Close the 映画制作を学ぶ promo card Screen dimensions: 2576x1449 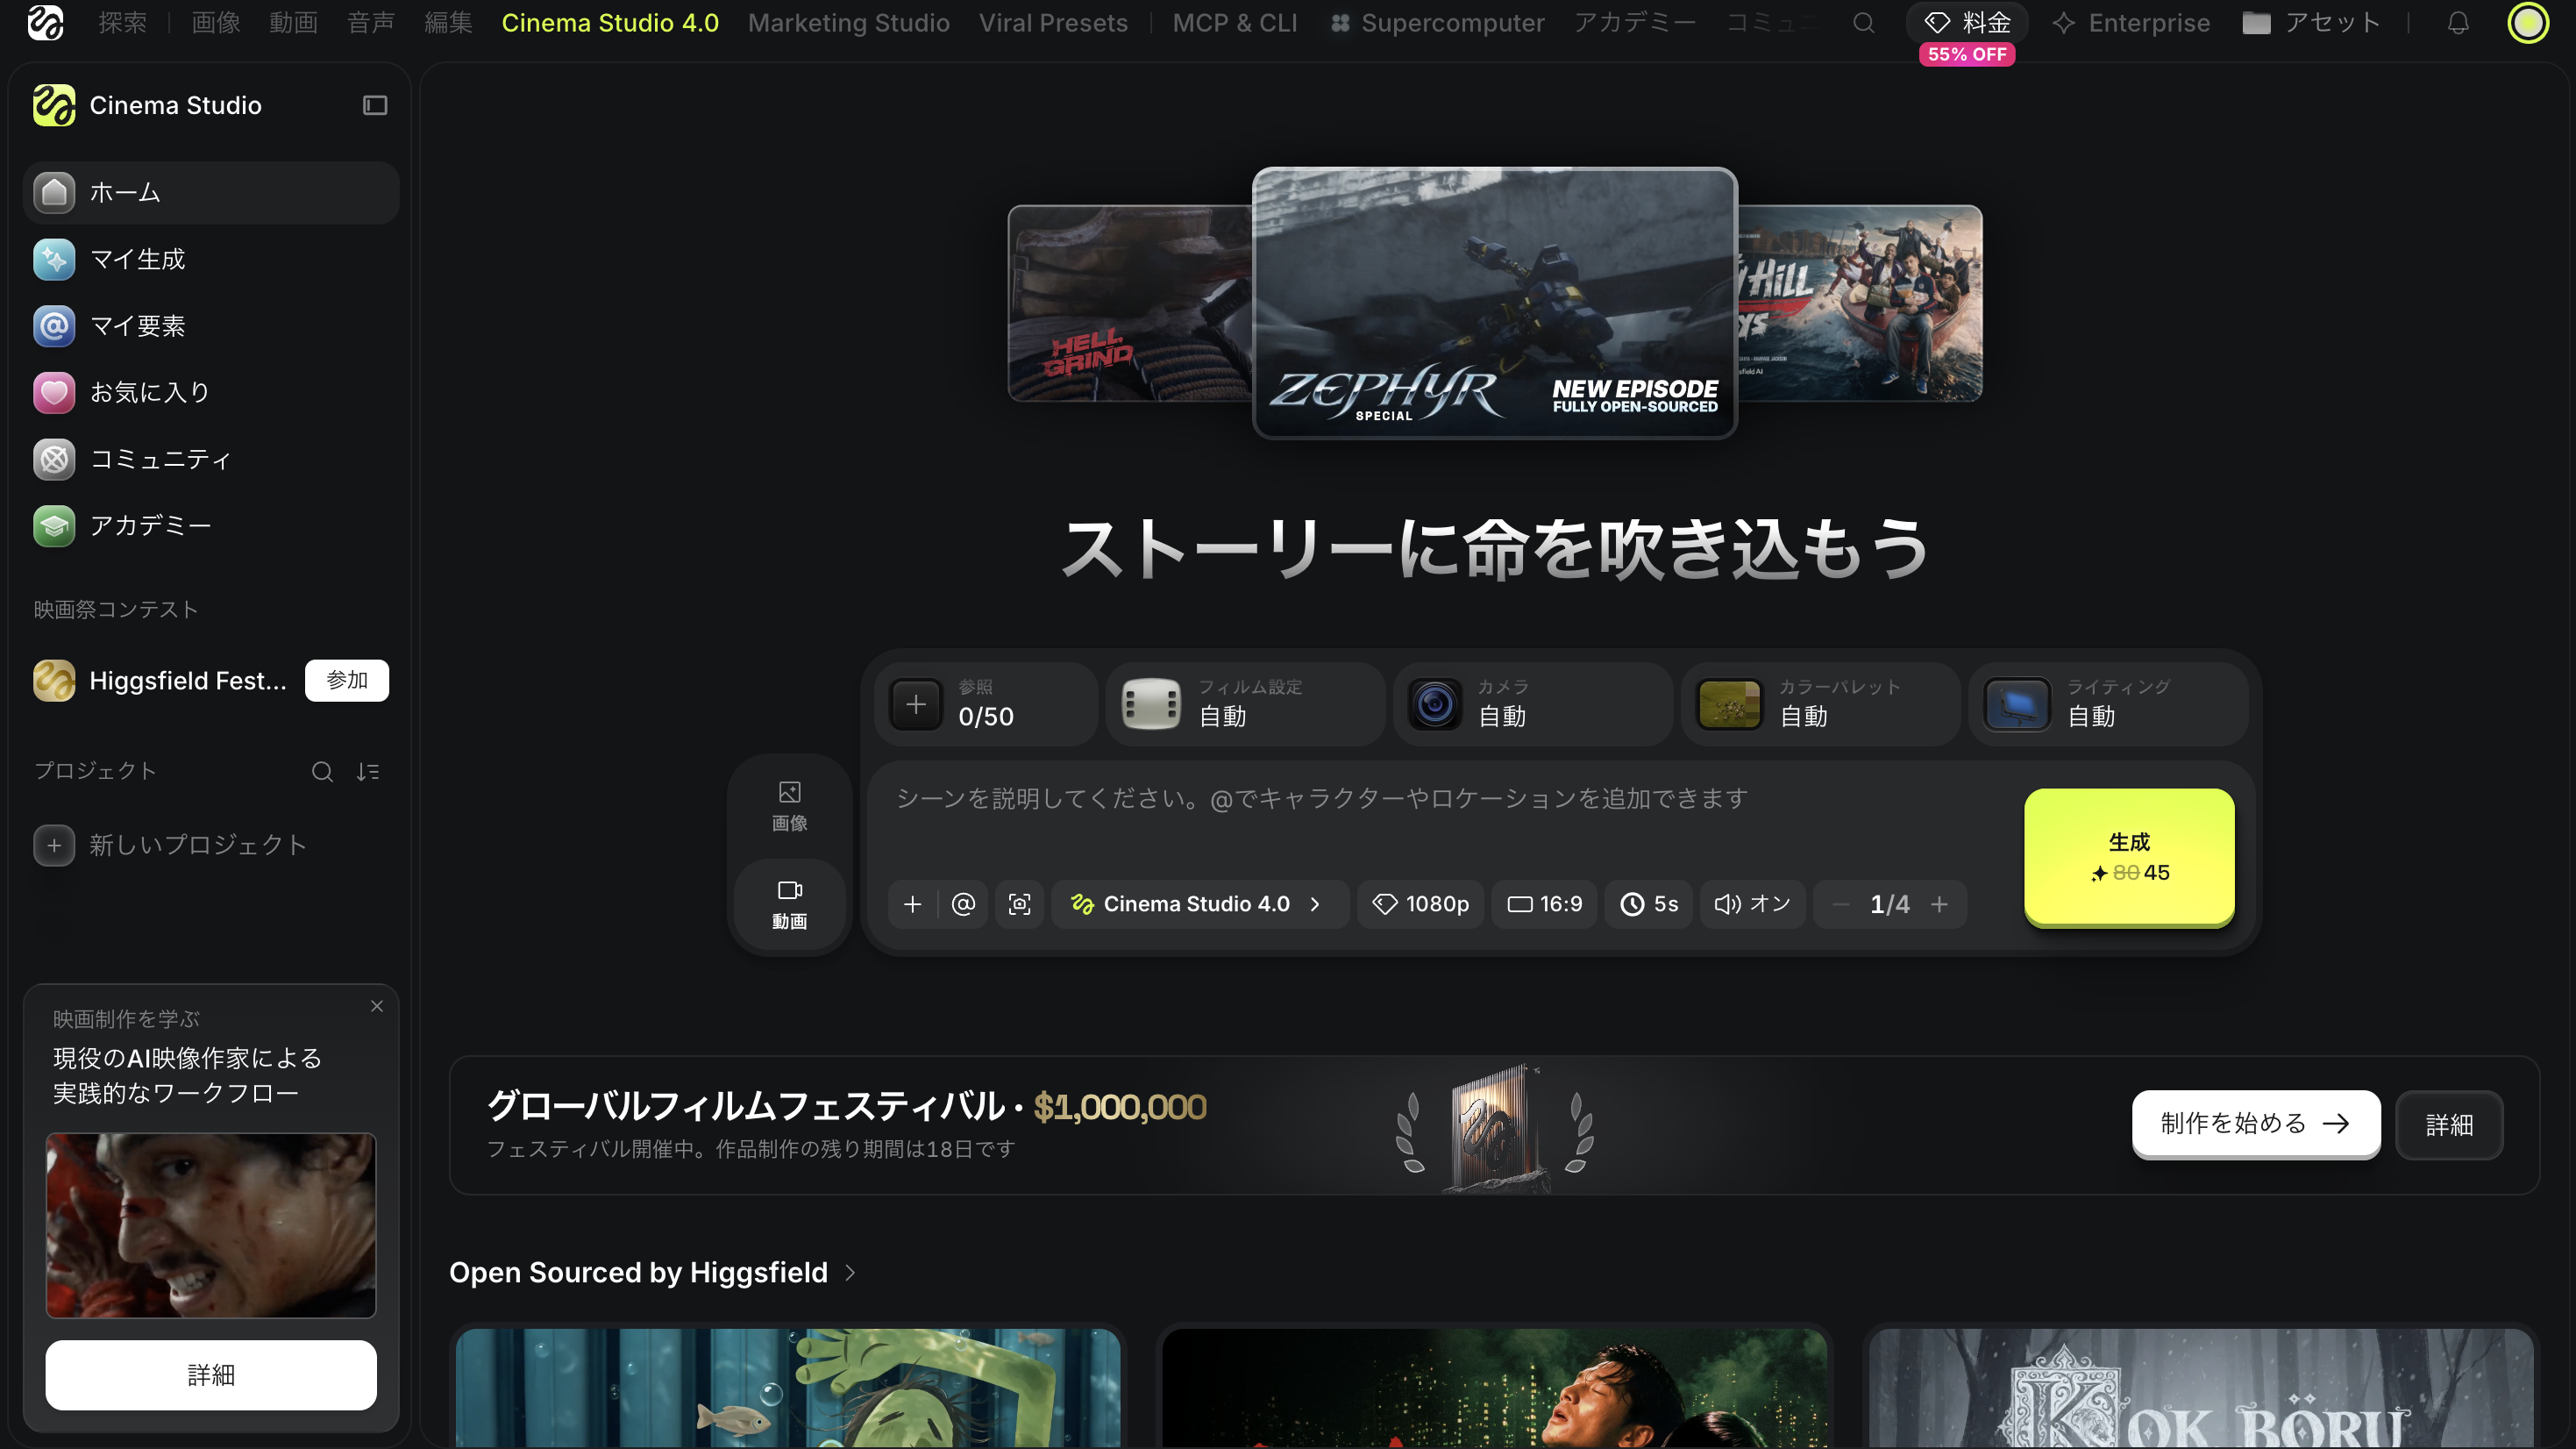coord(377,1006)
